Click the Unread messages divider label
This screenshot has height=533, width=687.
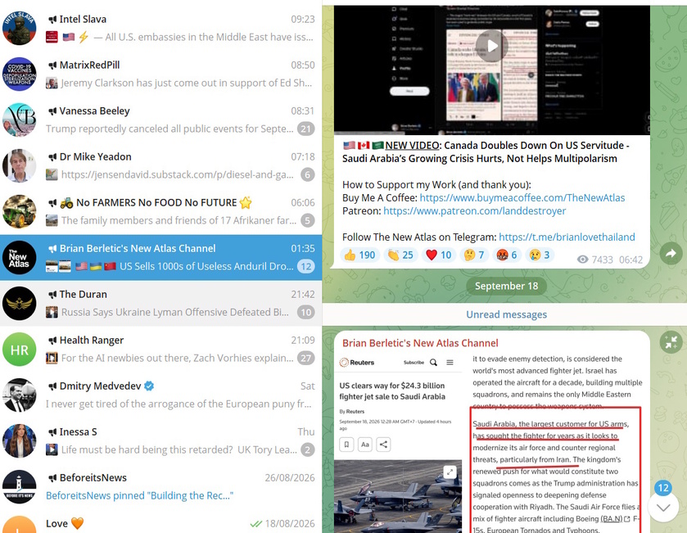(x=506, y=314)
